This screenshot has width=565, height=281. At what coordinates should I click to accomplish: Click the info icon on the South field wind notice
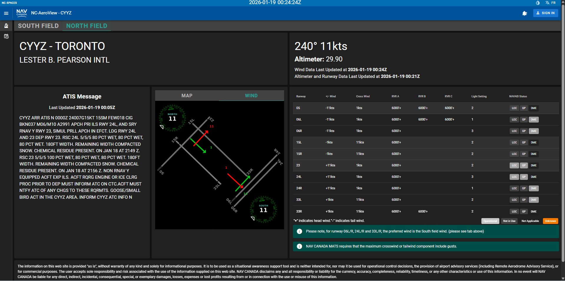click(x=299, y=231)
